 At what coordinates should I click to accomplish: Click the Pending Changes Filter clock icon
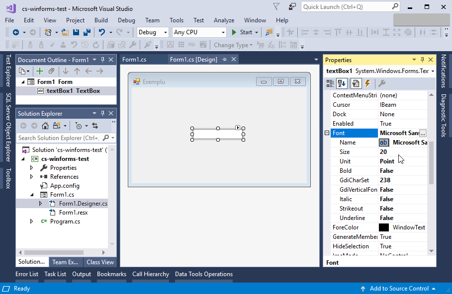[x=79, y=126]
